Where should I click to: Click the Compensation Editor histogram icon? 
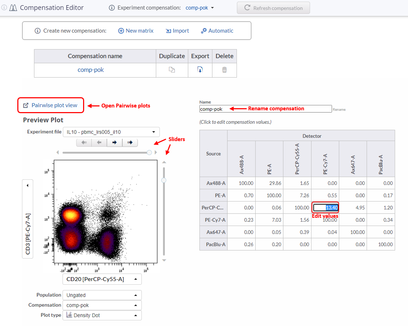[13, 8]
